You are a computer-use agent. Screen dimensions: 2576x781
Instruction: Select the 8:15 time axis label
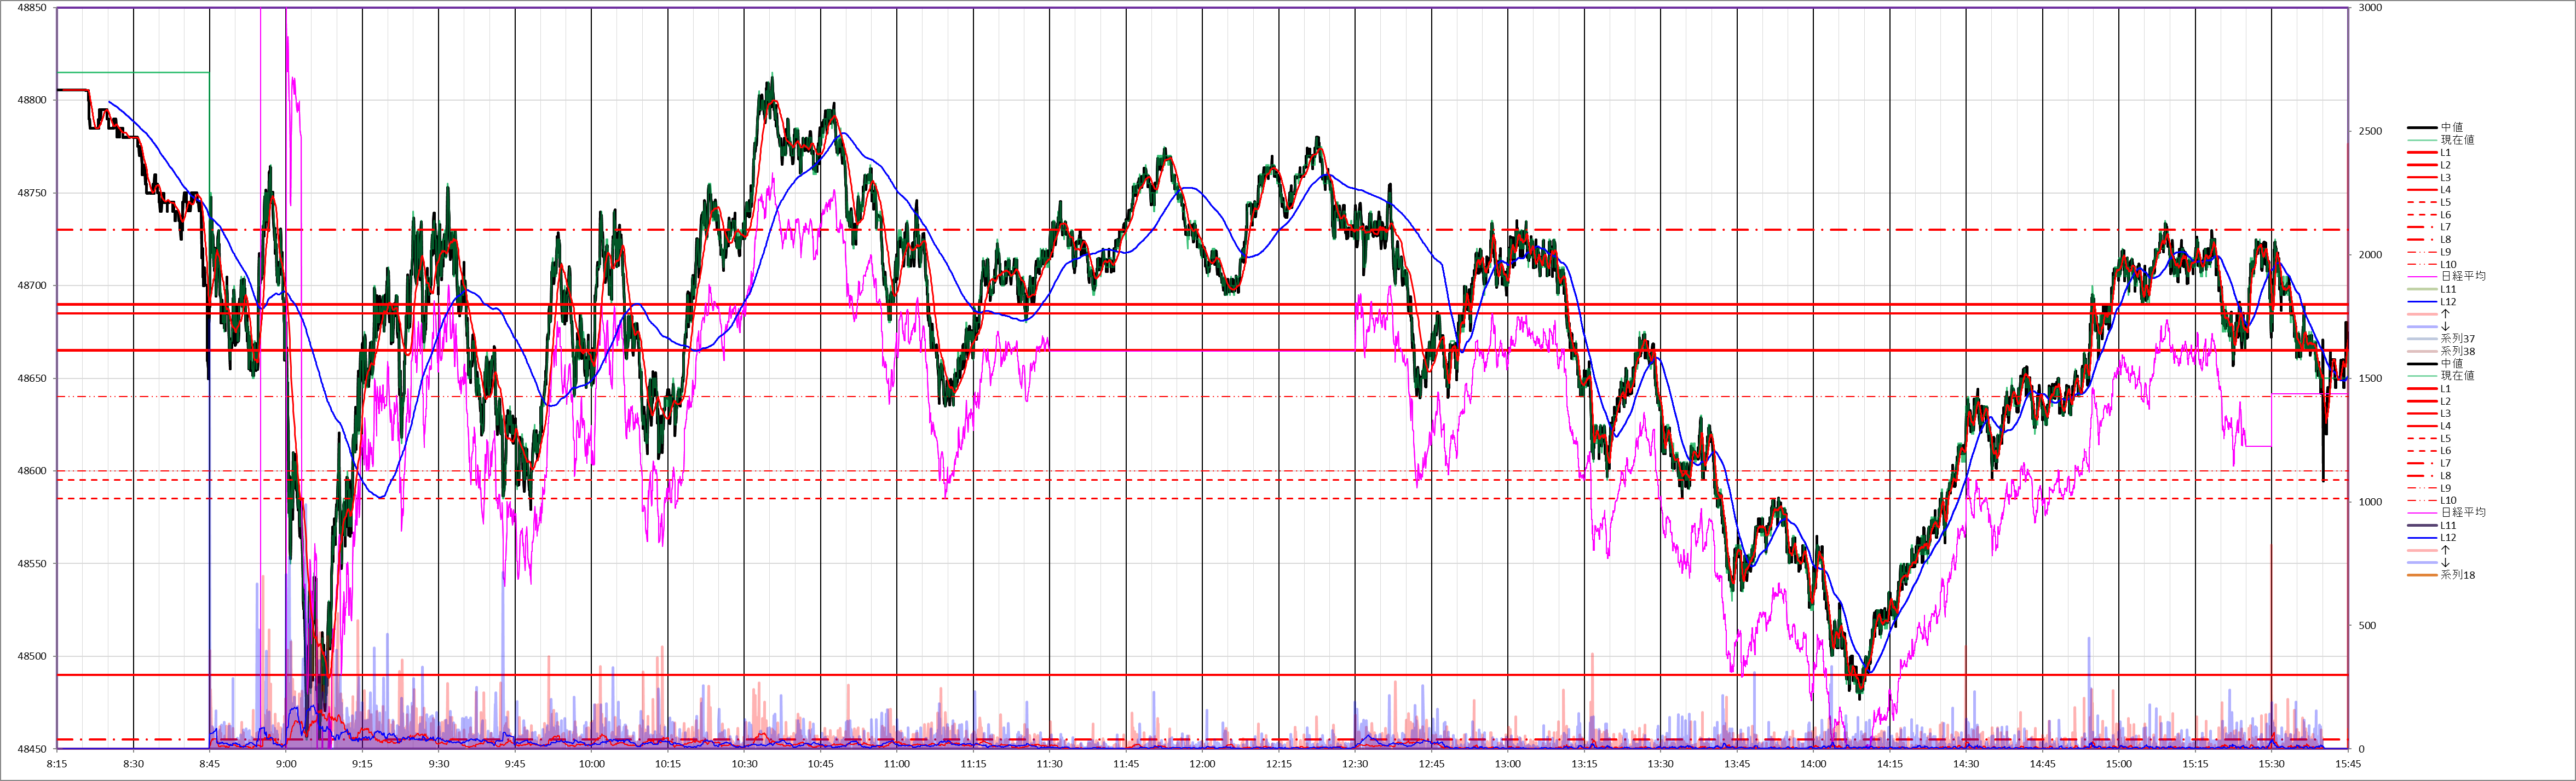pyautogui.click(x=57, y=764)
